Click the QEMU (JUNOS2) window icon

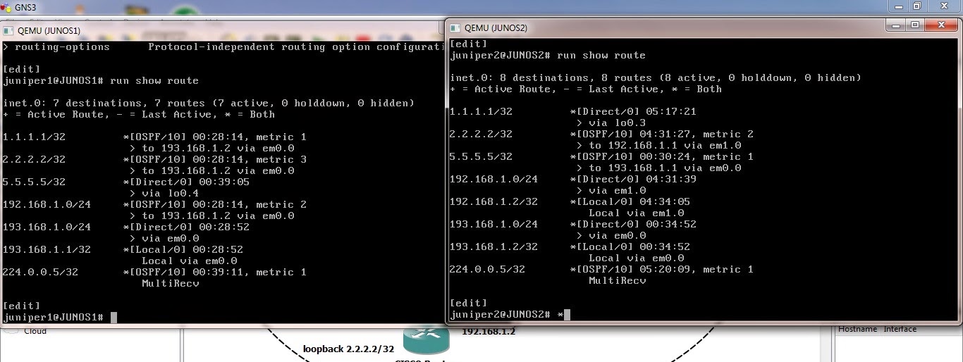(x=455, y=27)
